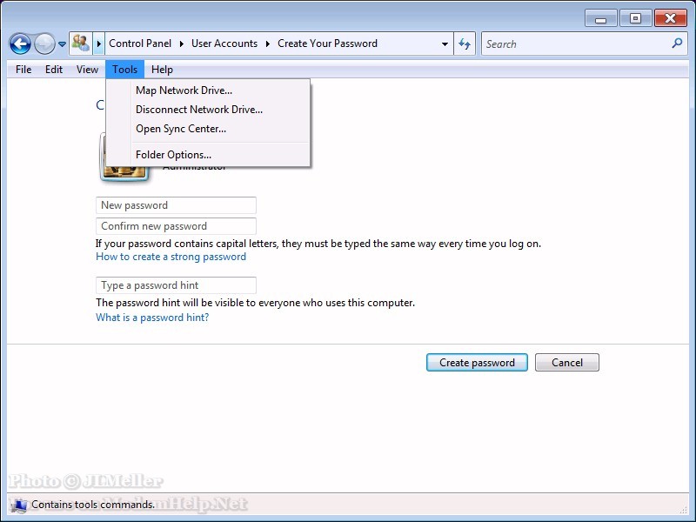696x522 pixels.
Task: Choose Folder Options...
Action: (x=208, y=155)
